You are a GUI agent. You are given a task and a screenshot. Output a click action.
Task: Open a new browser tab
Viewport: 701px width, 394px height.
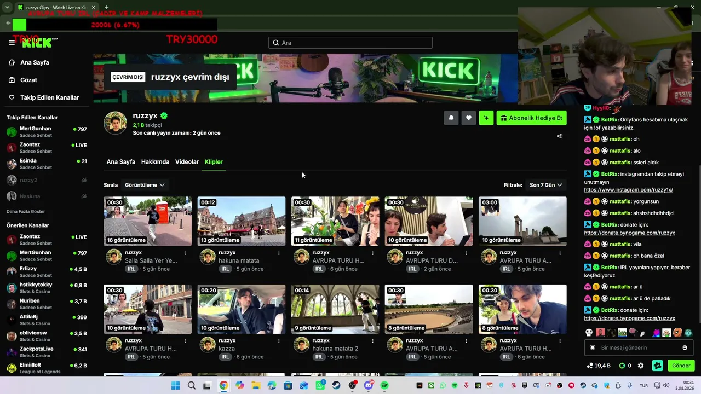[x=106, y=8]
